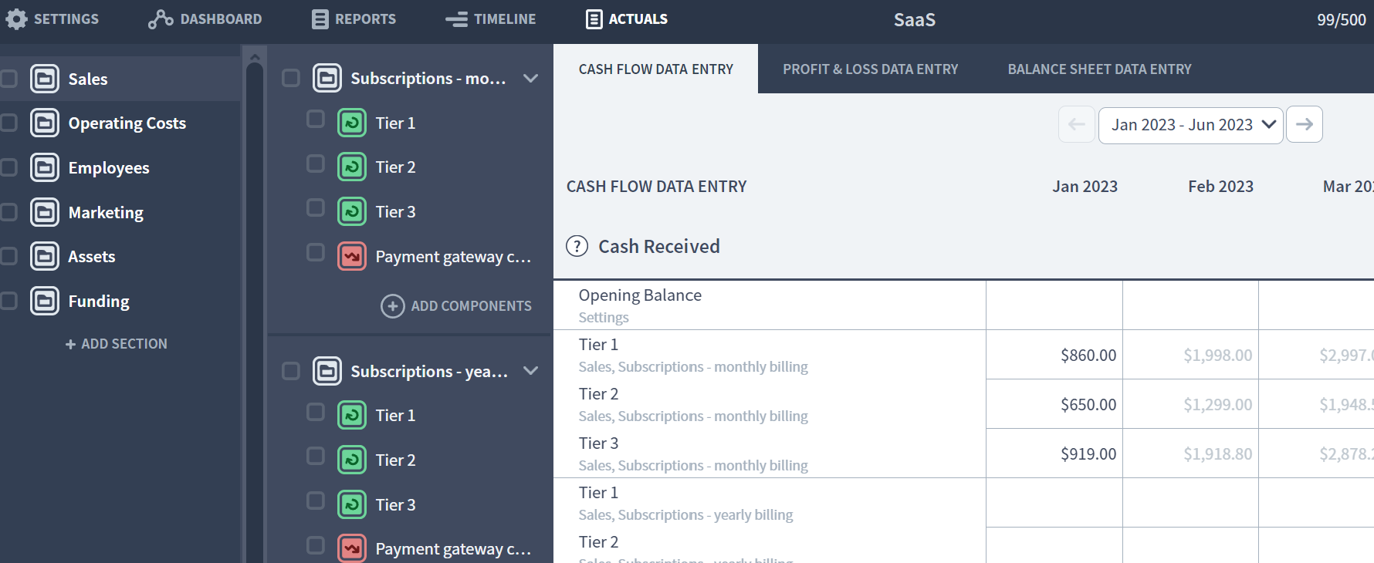The image size is (1374, 563).
Task: Click the Sales section folder icon
Action: click(x=45, y=79)
